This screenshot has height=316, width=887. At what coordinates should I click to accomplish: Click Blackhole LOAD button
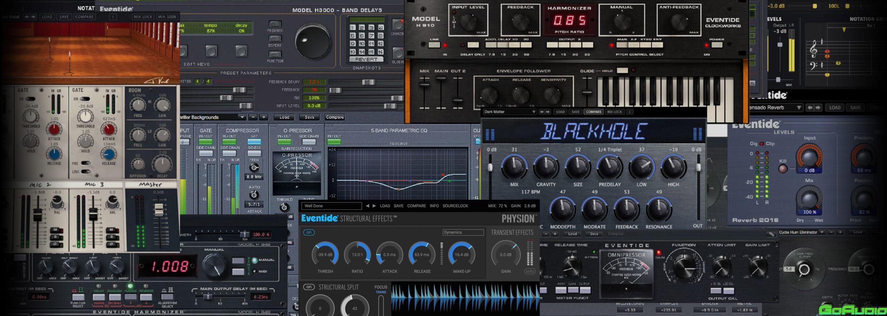(x=560, y=112)
